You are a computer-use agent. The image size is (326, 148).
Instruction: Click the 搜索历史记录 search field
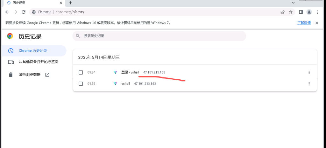[159, 36]
